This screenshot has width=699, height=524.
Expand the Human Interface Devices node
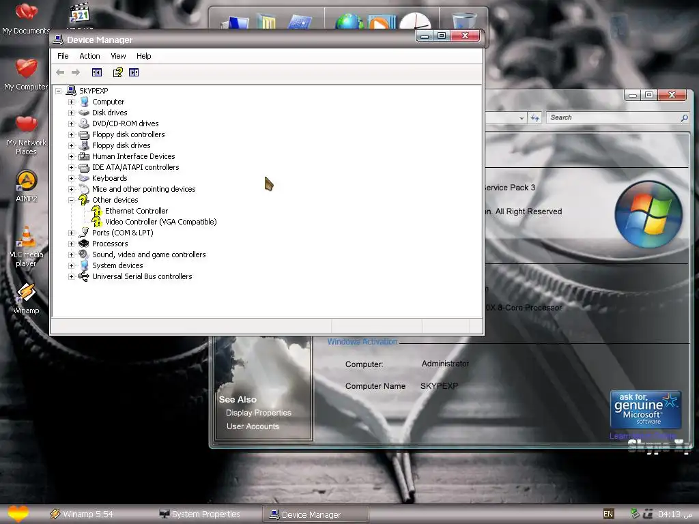pyautogui.click(x=71, y=156)
